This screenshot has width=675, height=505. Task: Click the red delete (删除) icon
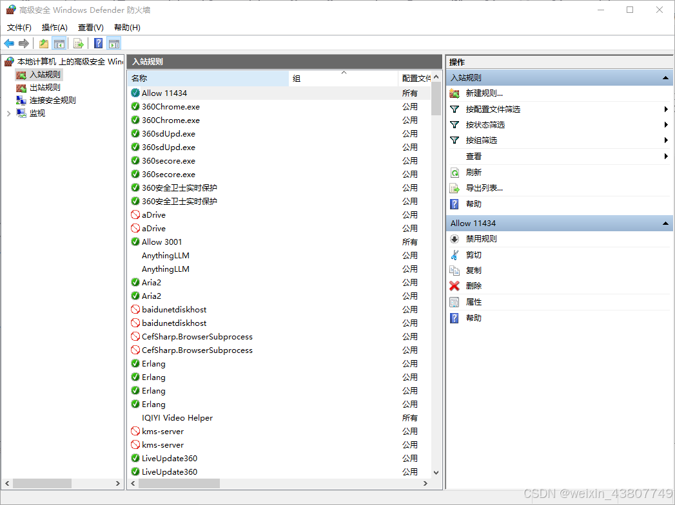point(454,286)
